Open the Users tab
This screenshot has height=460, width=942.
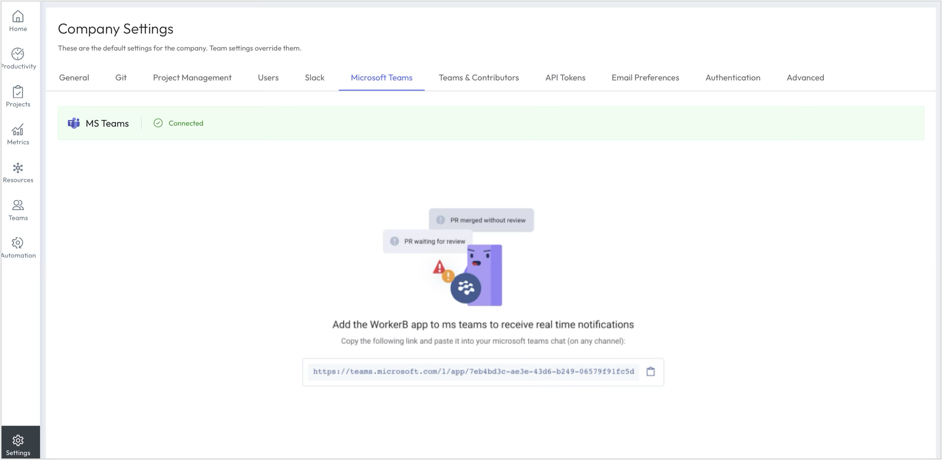point(268,78)
